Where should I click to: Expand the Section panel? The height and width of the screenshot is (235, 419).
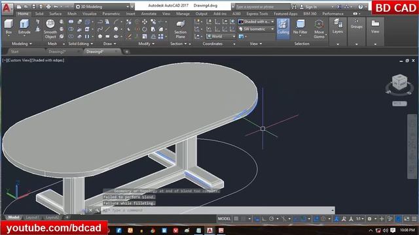[x=178, y=44]
